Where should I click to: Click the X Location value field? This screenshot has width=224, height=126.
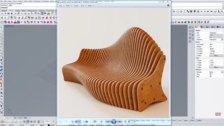[216, 49]
